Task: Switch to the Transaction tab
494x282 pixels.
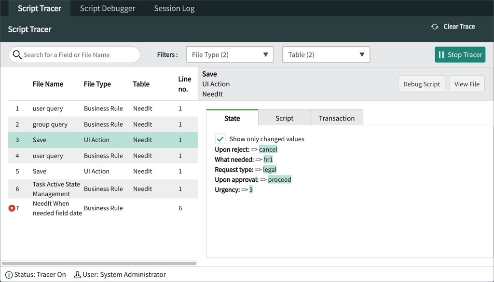Action: click(336, 117)
